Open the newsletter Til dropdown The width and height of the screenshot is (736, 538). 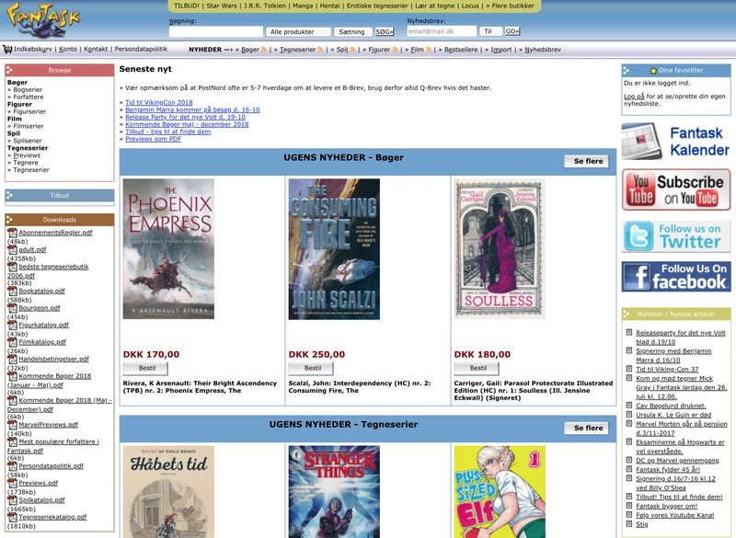coord(490,31)
